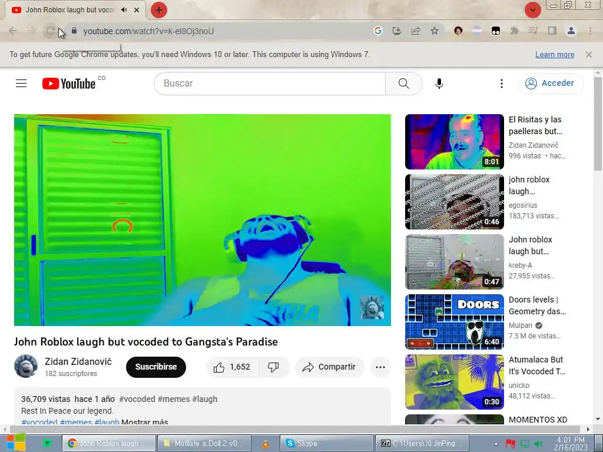Click the search magnifier button
603x452 pixels.
click(403, 84)
